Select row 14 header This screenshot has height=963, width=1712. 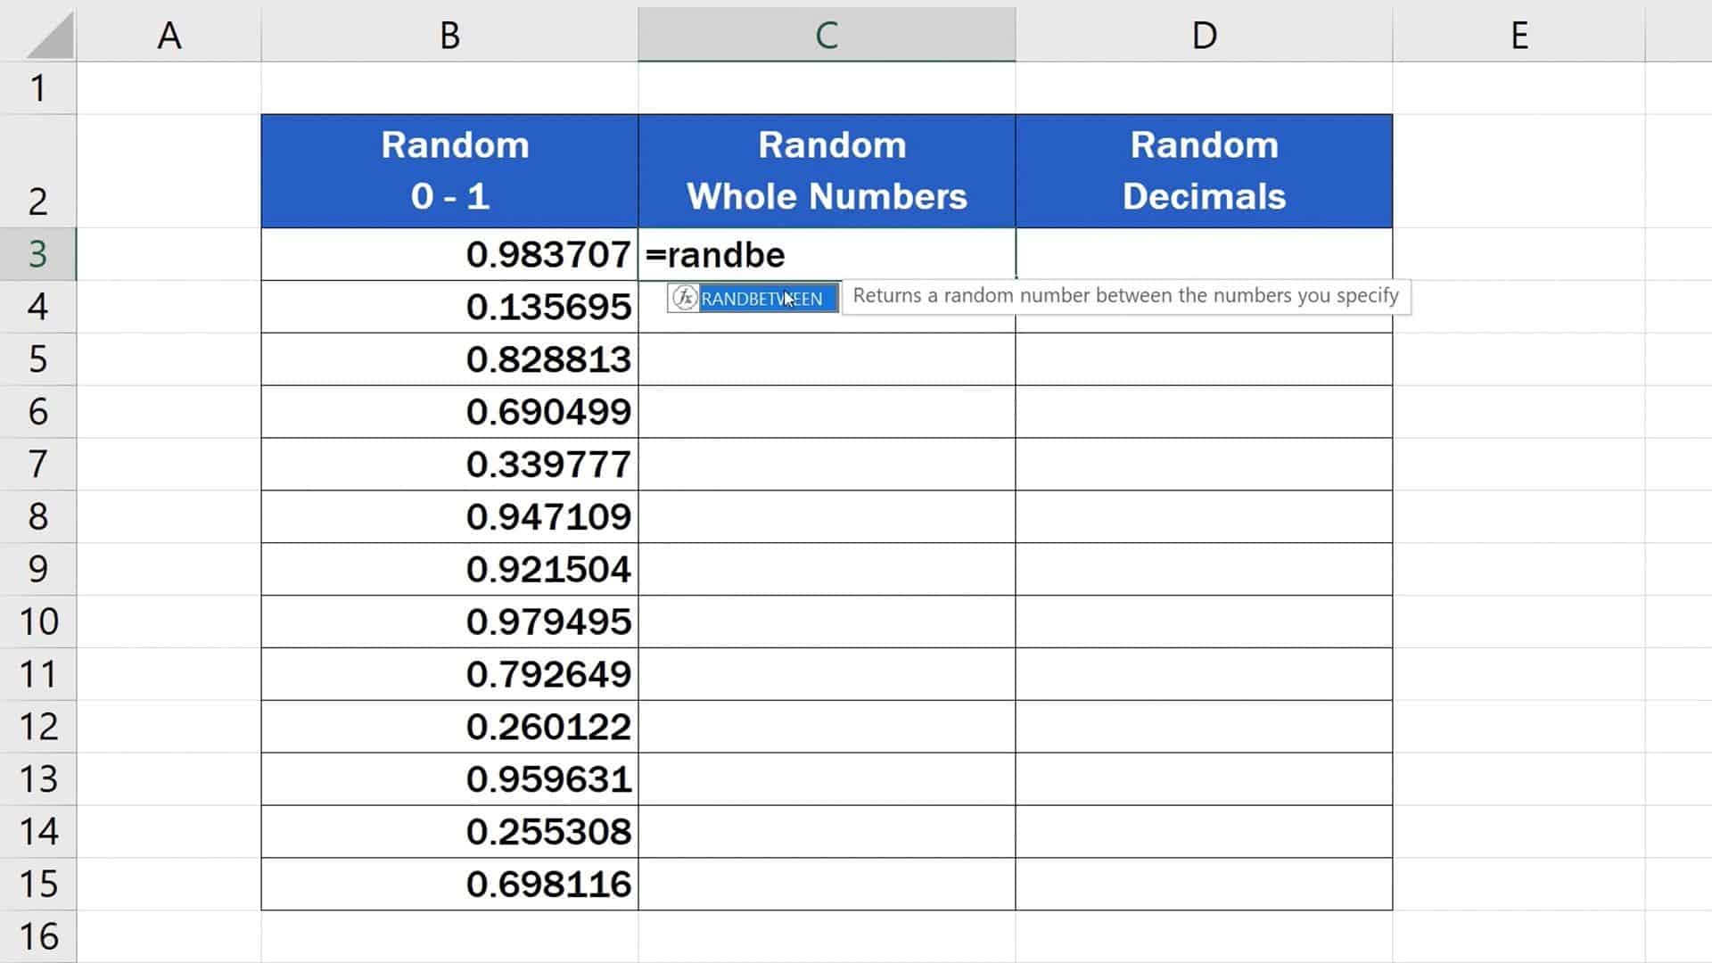(x=38, y=831)
